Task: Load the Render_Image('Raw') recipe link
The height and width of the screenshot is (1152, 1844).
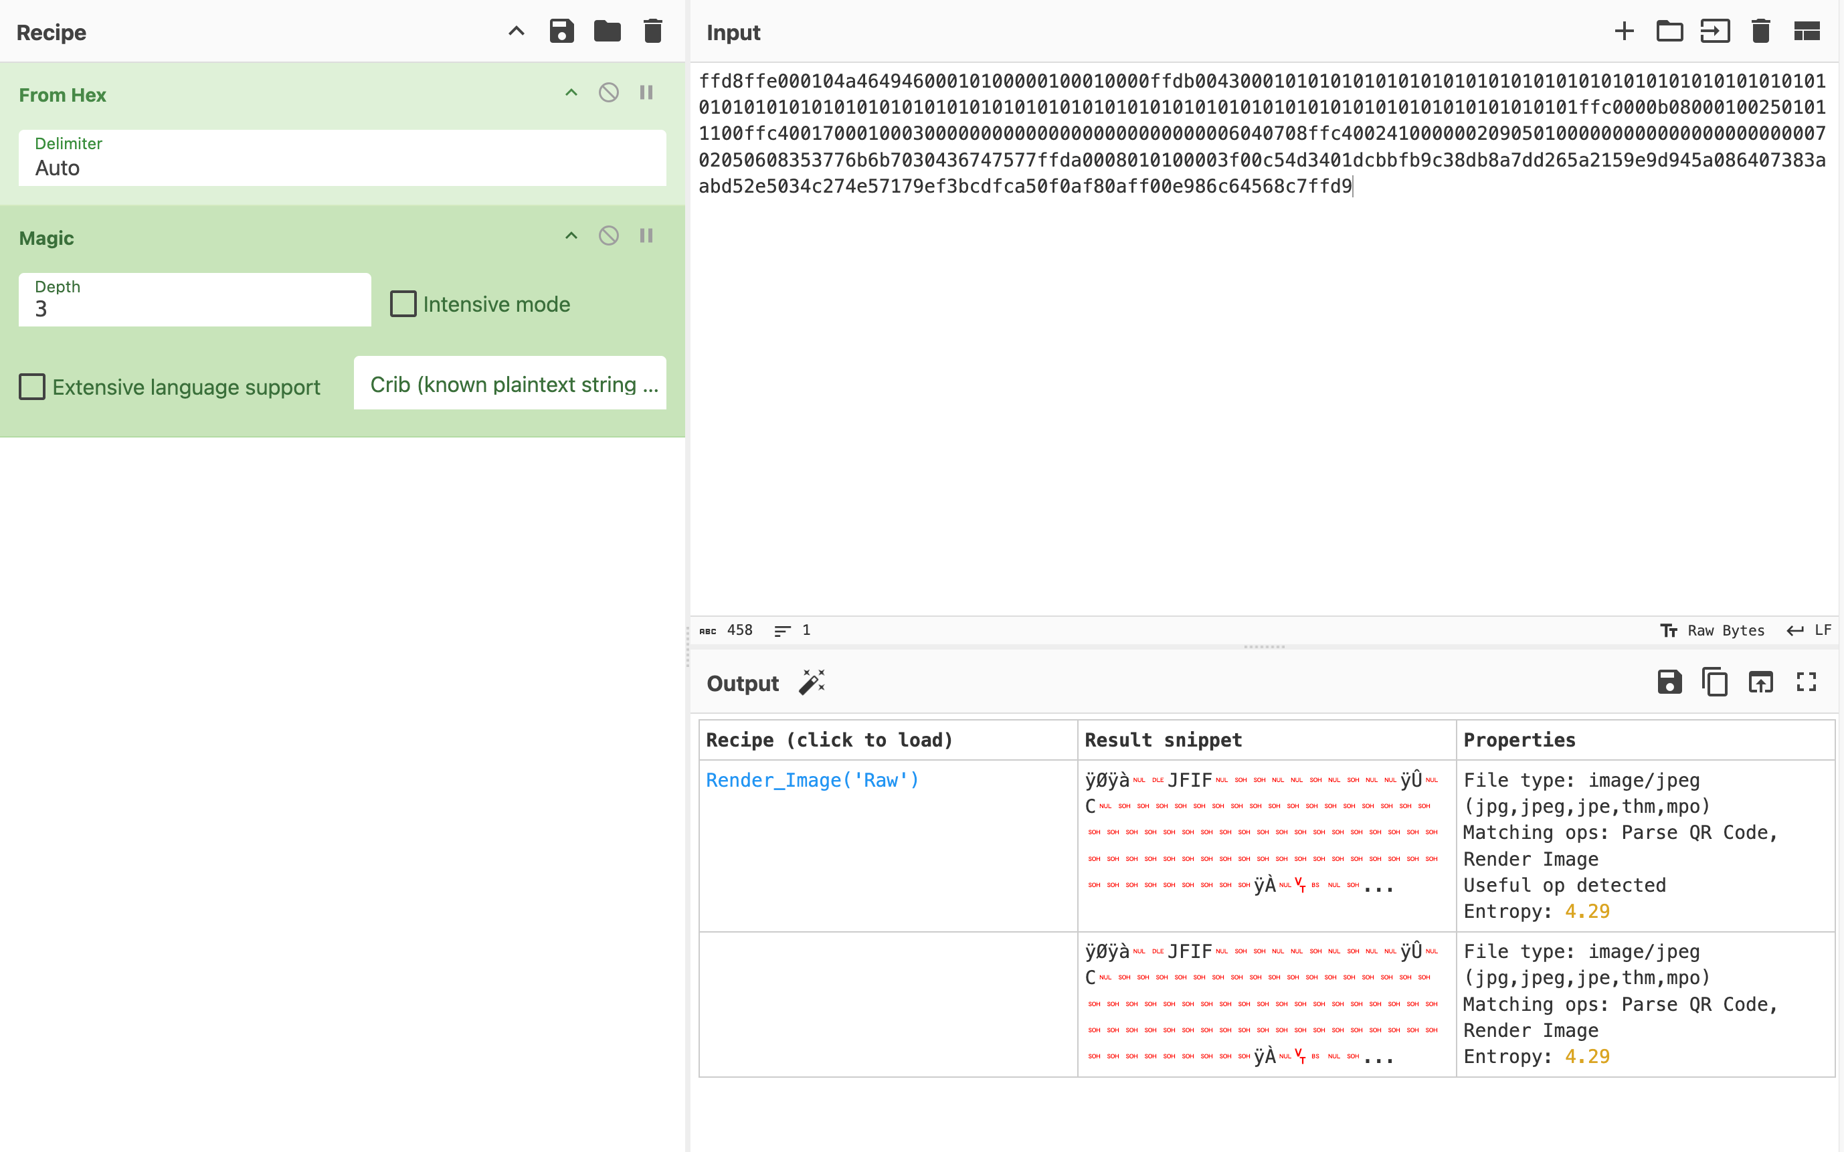Action: 812,780
